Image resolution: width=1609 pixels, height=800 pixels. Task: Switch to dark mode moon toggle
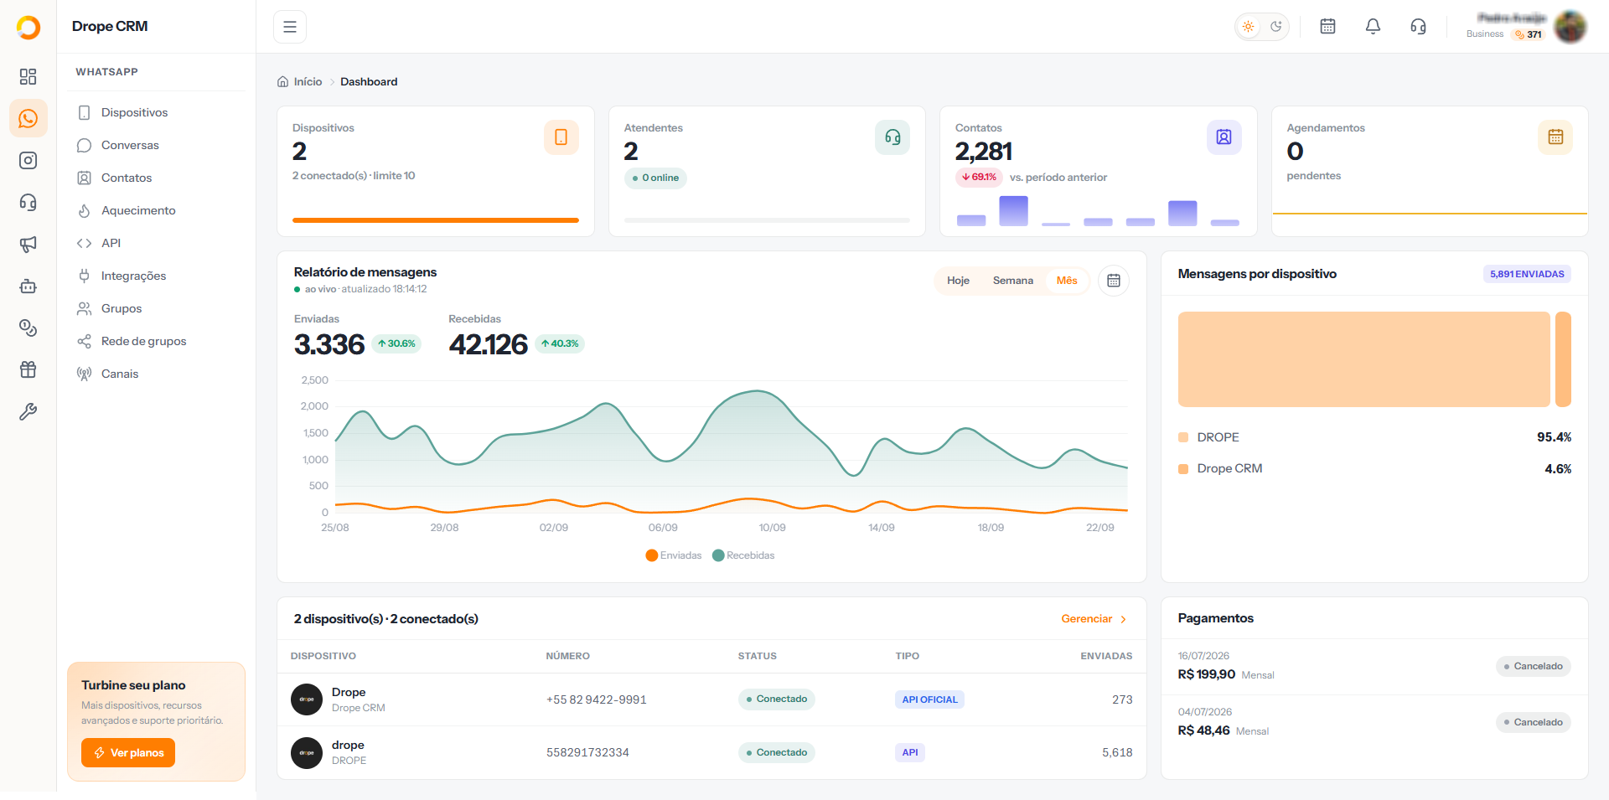1276,27
